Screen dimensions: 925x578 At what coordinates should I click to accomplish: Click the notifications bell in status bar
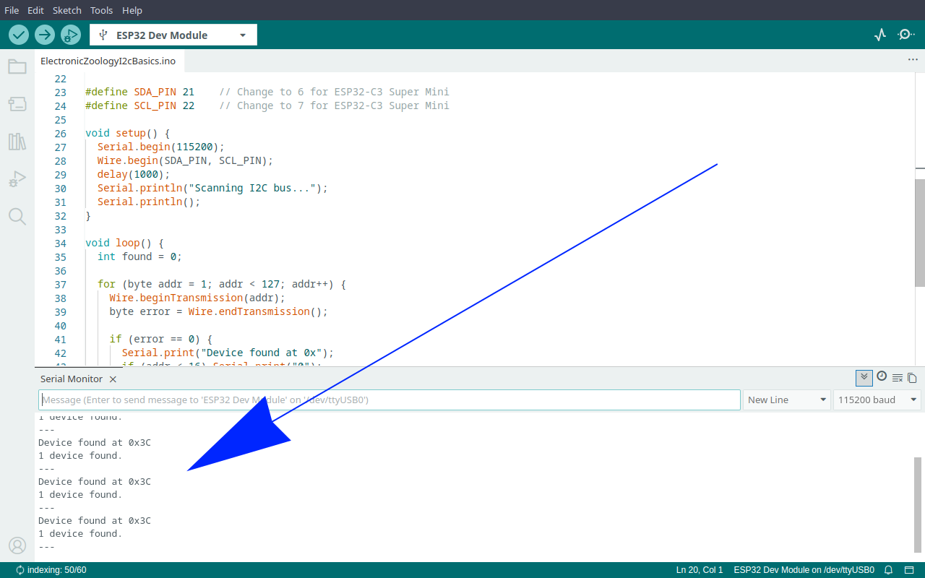[x=889, y=570]
